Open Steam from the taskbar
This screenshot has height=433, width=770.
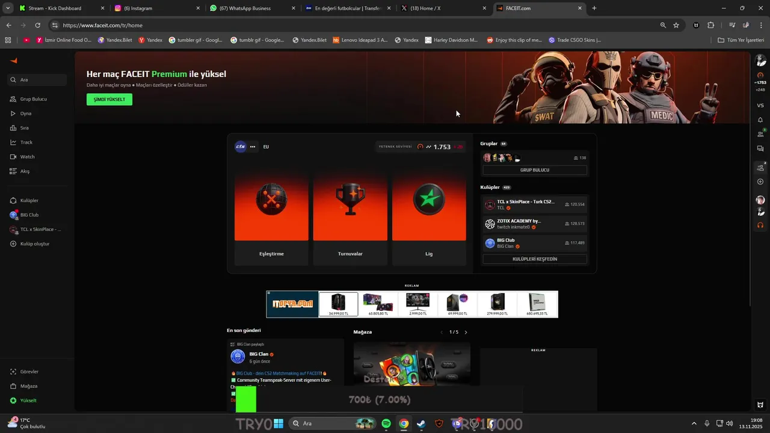[421, 423]
